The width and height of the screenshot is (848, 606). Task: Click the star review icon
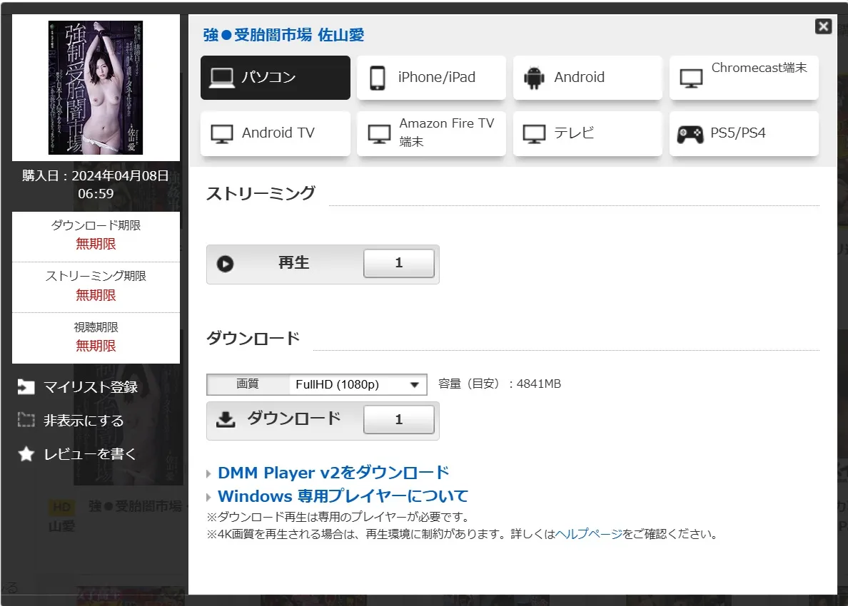pyautogui.click(x=26, y=453)
